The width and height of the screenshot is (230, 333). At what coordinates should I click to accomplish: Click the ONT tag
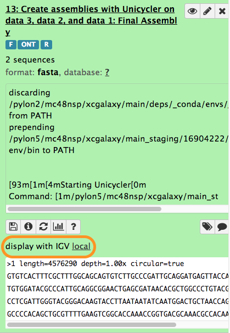coord(29,44)
